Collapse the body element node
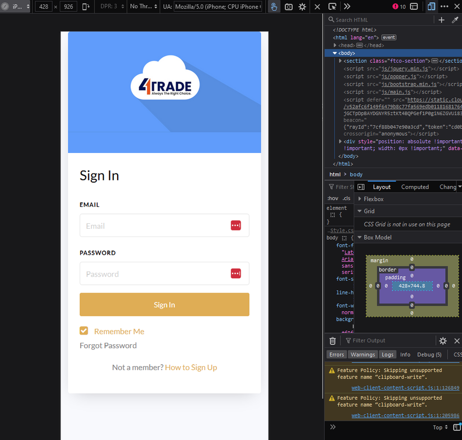 click(x=335, y=53)
